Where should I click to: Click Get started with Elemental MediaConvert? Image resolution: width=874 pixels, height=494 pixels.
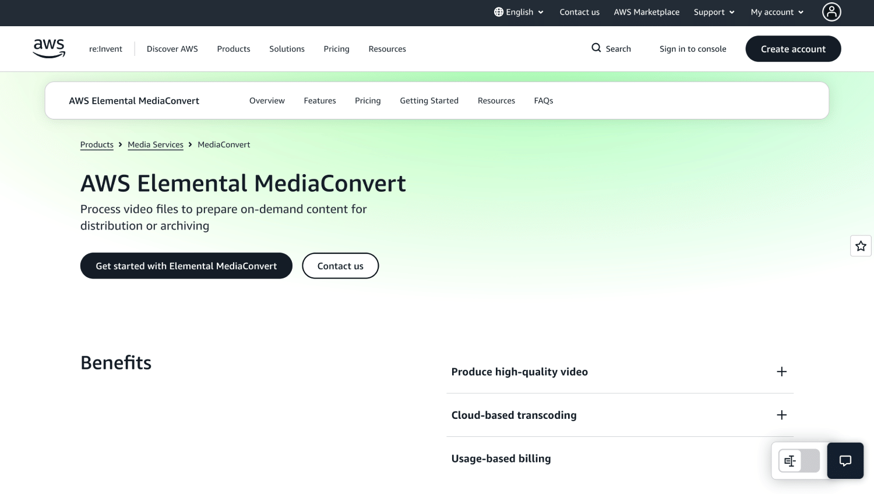tap(186, 266)
